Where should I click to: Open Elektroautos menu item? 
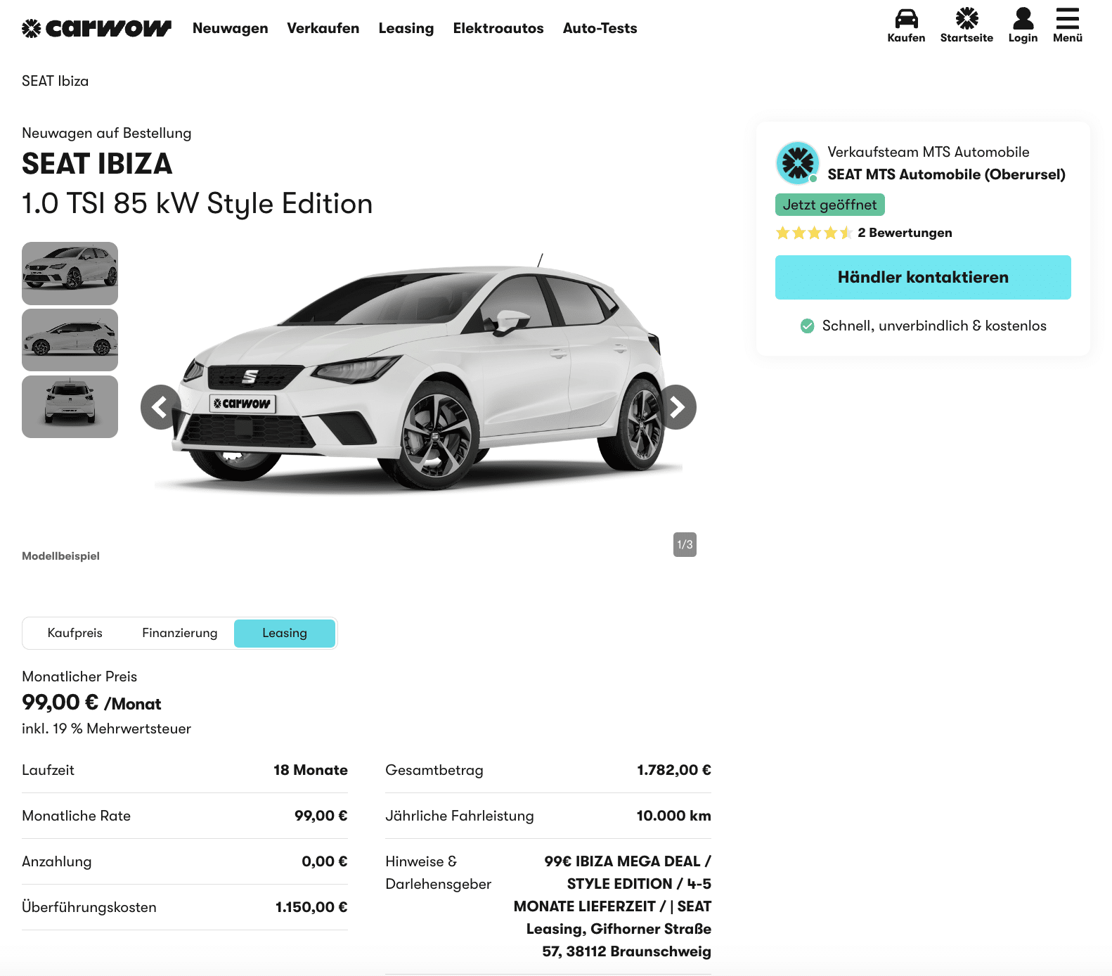point(498,28)
